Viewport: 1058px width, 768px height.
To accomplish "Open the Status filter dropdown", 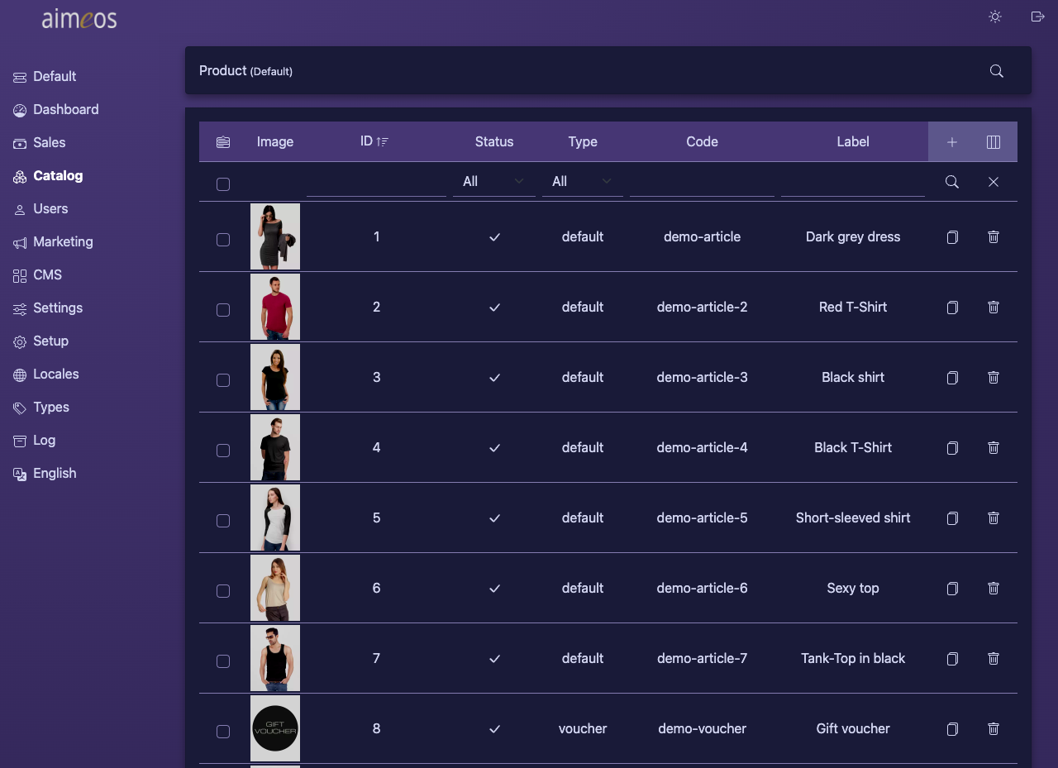I will coord(494,181).
